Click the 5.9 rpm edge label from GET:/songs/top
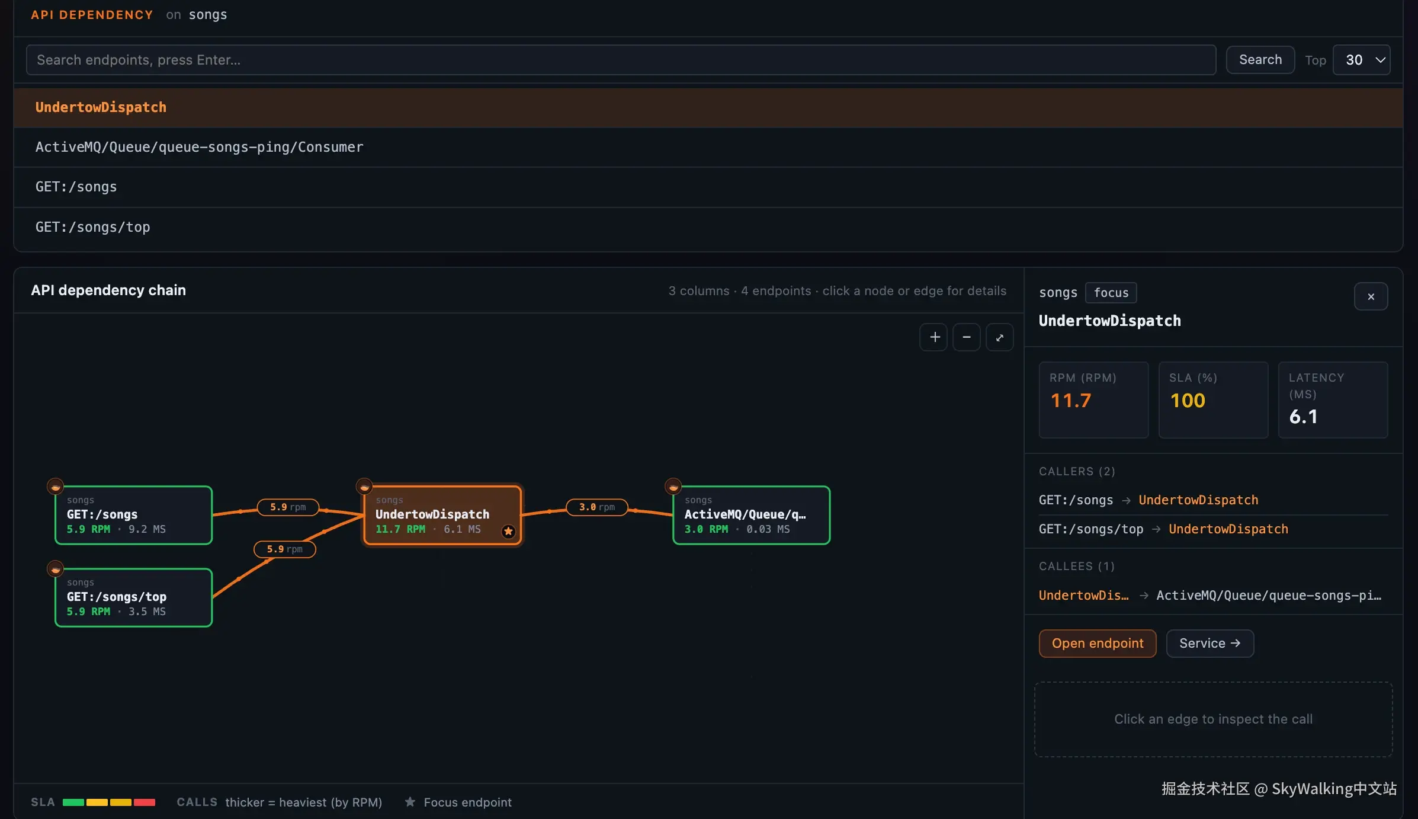Viewport: 1418px width, 819px height. click(285, 549)
